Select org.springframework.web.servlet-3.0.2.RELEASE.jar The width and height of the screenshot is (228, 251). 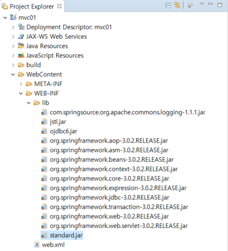click(119, 226)
